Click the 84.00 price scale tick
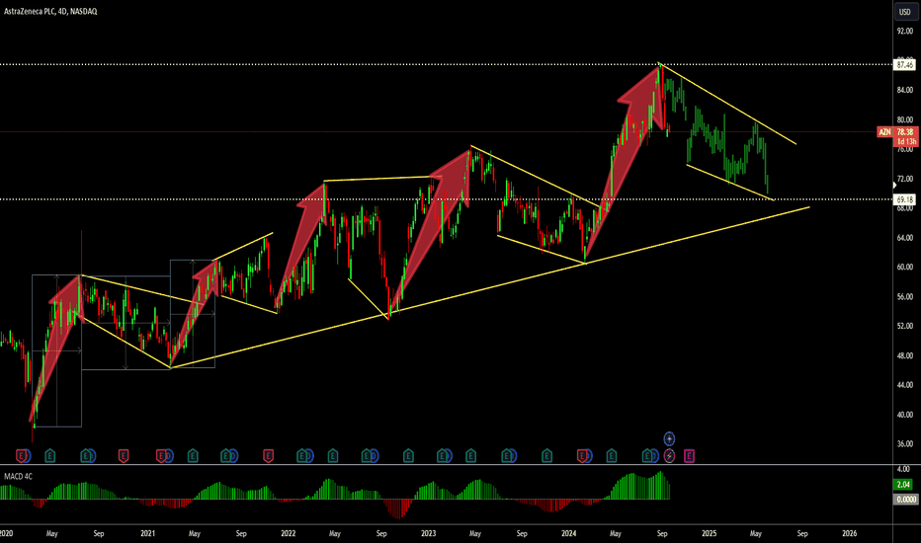Screen dimensions: 921x543 (x=905, y=90)
